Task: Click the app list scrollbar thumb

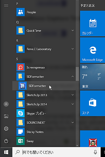Action: click(77, 74)
